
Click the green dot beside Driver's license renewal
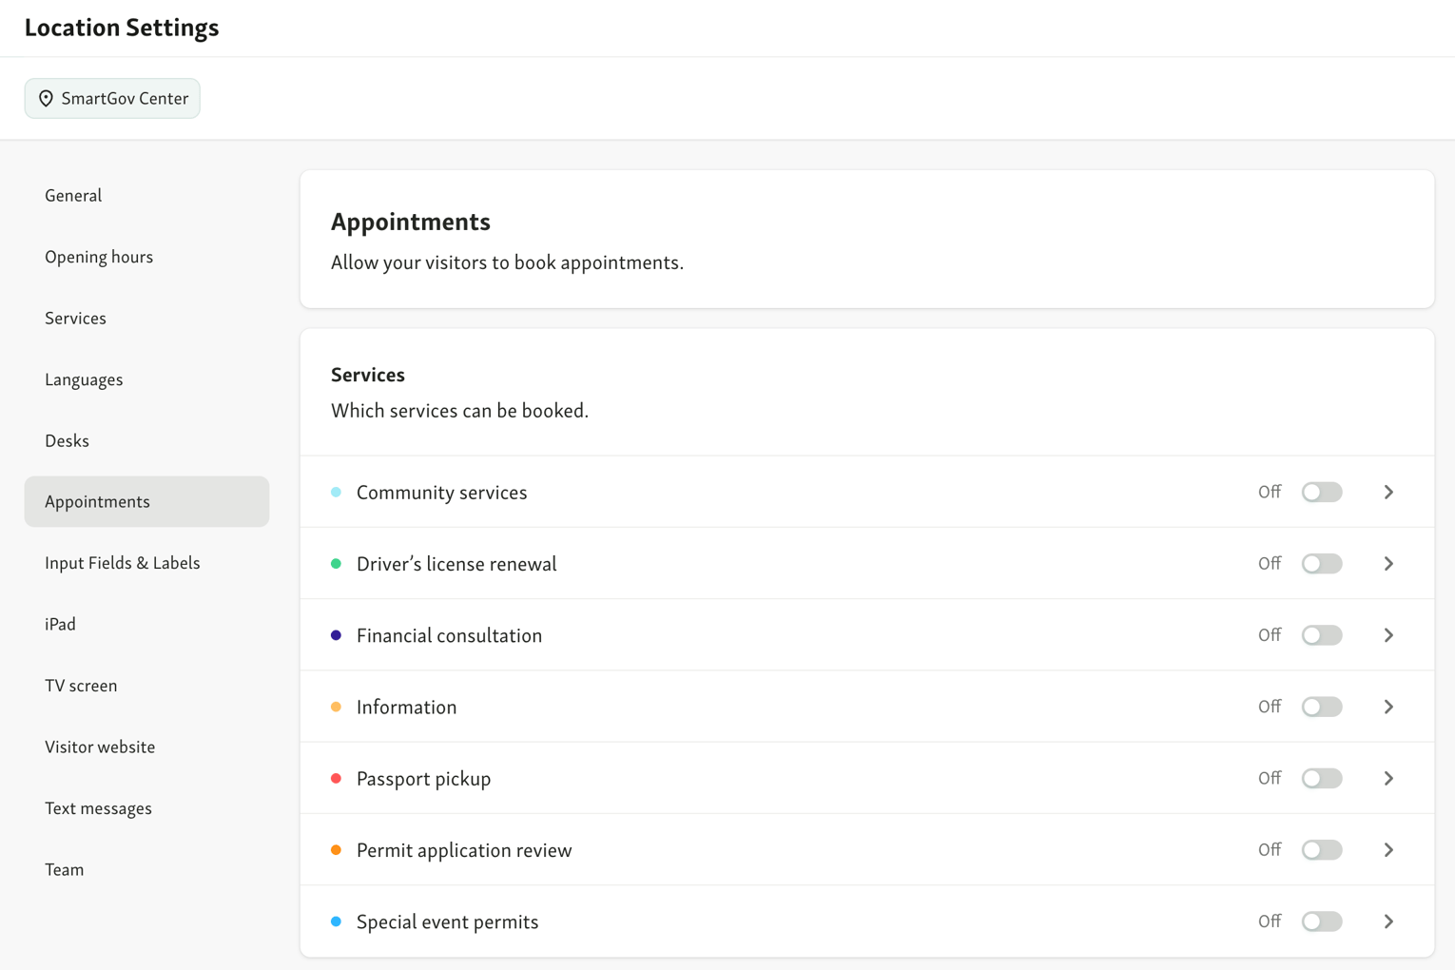(336, 563)
